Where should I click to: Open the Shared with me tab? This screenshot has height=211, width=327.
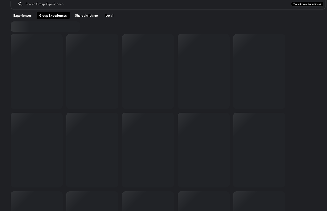[x=86, y=16]
